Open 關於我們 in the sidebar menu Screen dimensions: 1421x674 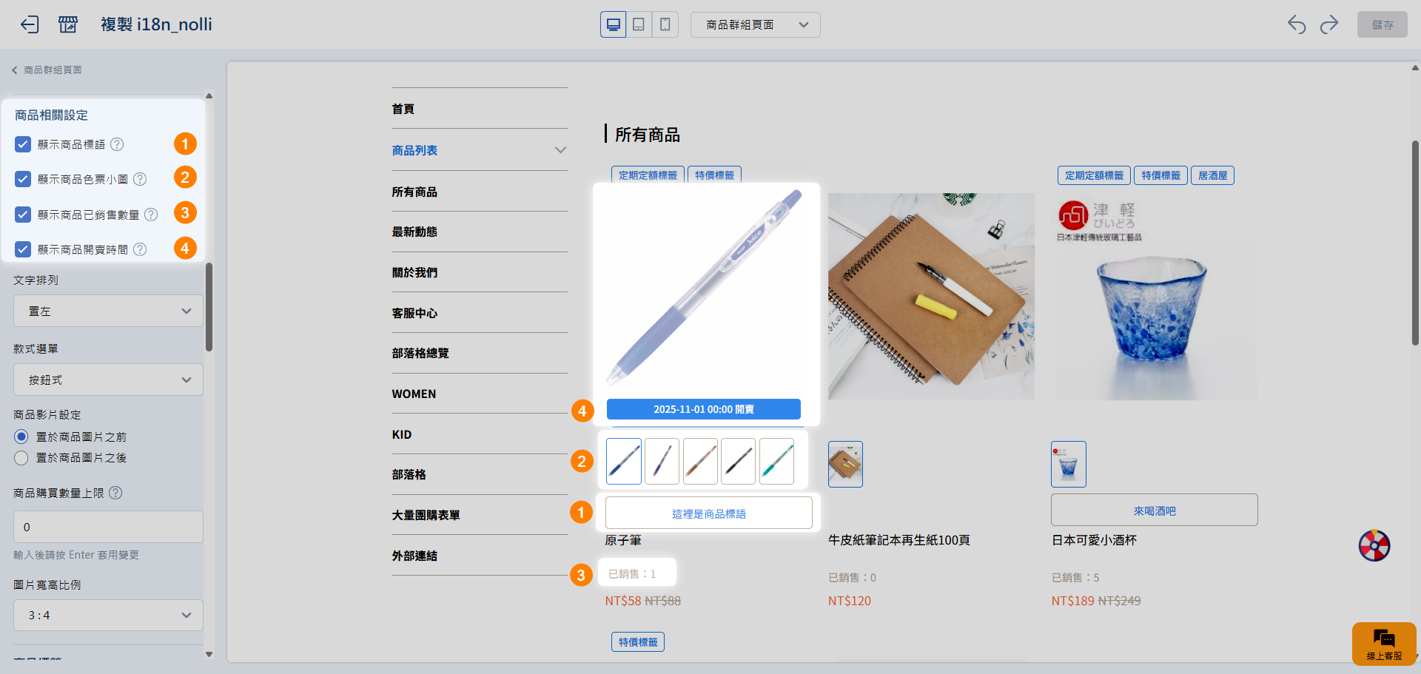(x=414, y=272)
